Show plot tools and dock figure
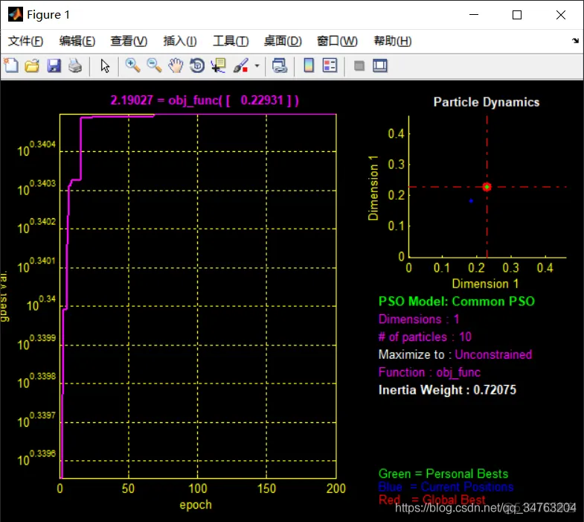 pos(380,66)
